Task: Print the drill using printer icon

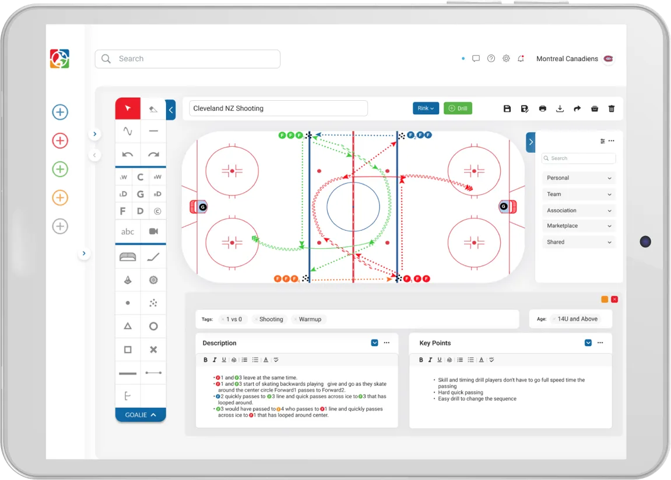Action: (x=542, y=108)
